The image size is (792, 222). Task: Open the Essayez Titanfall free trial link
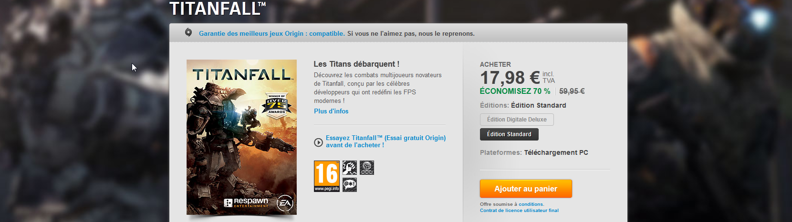(386, 141)
